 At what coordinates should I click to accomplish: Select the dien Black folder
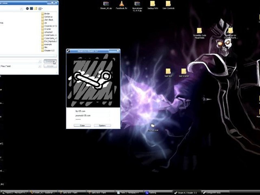(47, 20)
